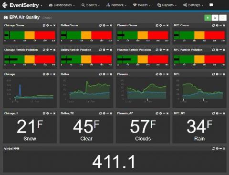Open gear settings on Chicago, IL weather tile
Image resolution: width=229 pixels, height=175 pixels.
tap(47, 113)
